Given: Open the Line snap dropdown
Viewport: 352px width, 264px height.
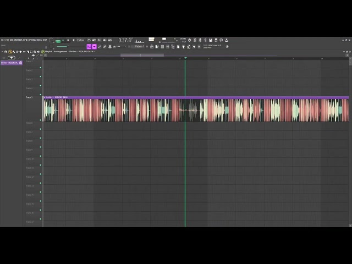Looking at the screenshot, I should (x=120, y=46).
